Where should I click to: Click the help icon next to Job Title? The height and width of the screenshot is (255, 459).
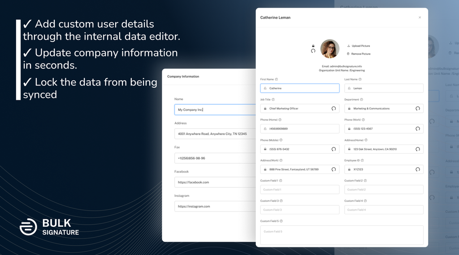(273, 100)
